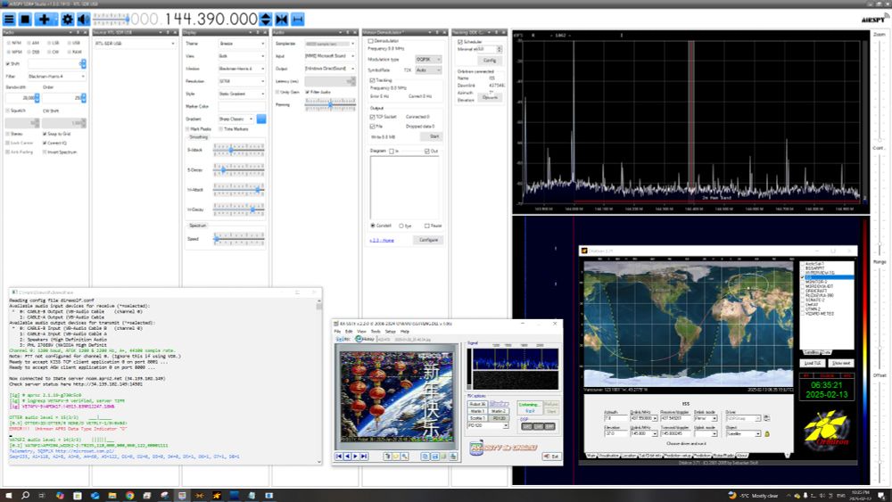Image resolution: width=892 pixels, height=502 pixels.
Task: Open Chrome from the taskbar
Action: coord(129,495)
